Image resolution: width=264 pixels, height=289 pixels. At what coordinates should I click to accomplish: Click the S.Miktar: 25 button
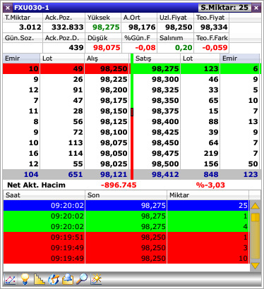pos(224,8)
